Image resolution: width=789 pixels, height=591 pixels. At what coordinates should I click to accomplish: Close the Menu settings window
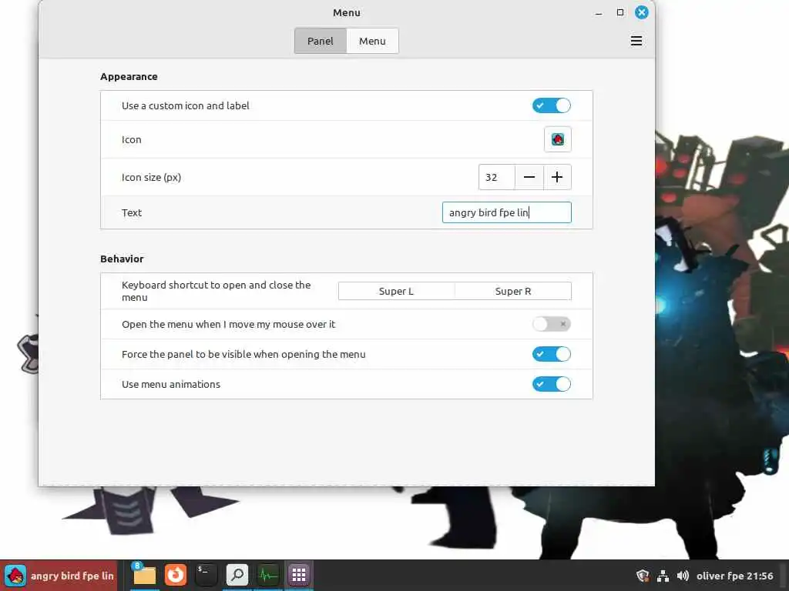coord(642,12)
